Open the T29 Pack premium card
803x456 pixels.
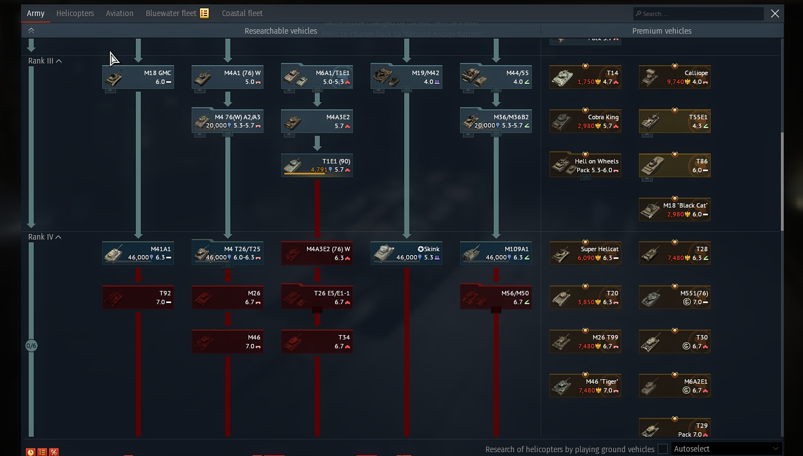pos(675,429)
